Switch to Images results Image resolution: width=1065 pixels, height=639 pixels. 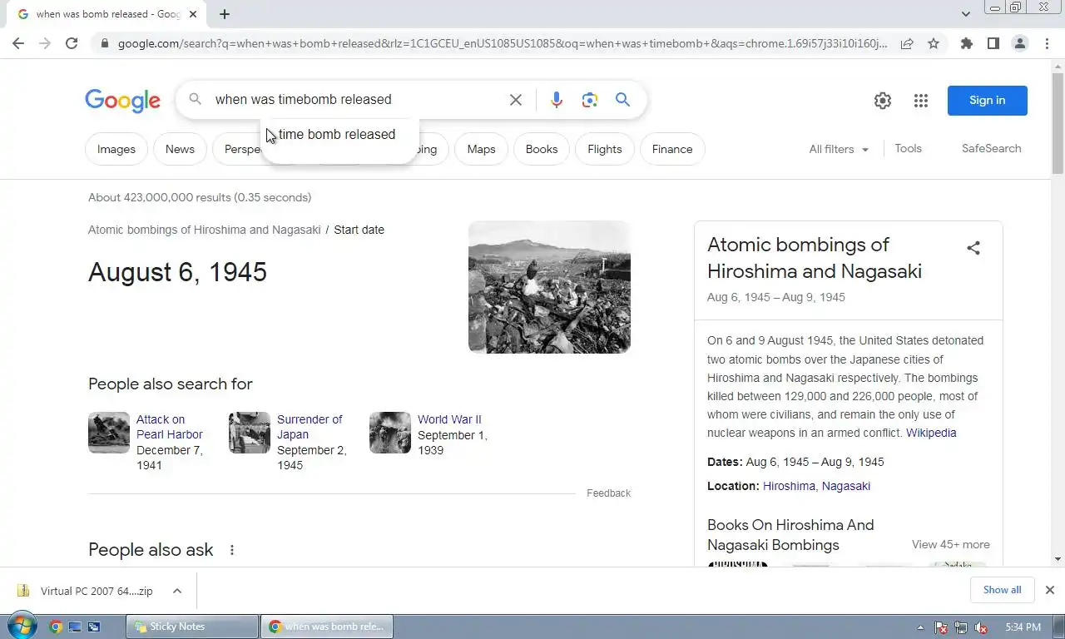[116, 149]
